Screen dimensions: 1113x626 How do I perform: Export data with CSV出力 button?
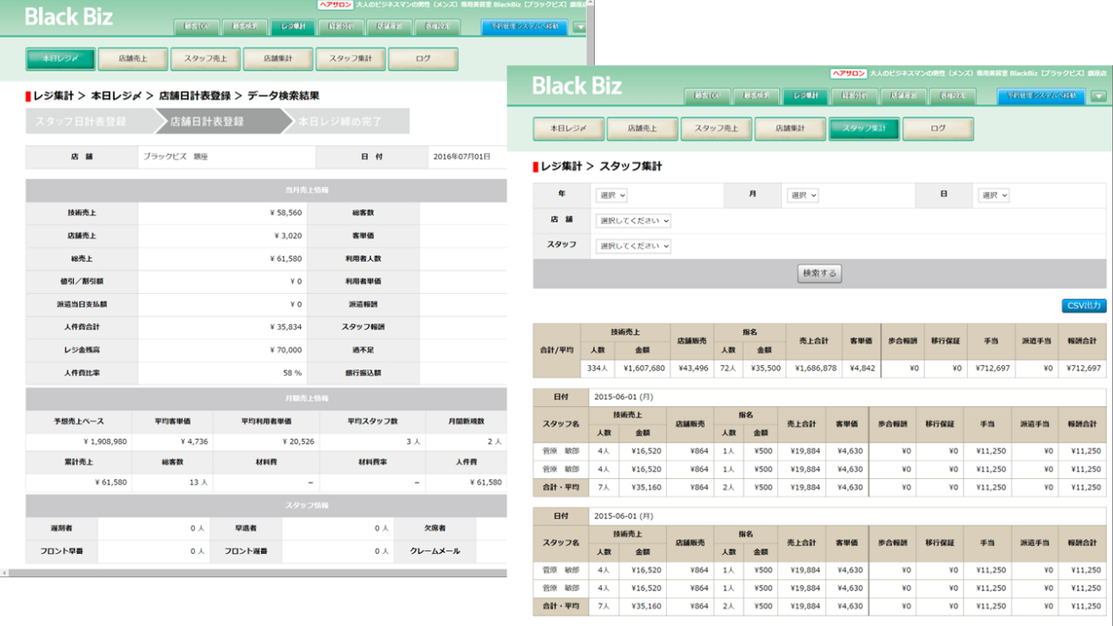pyautogui.click(x=1084, y=305)
